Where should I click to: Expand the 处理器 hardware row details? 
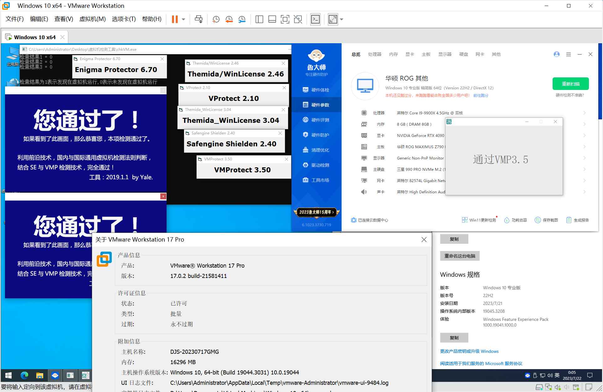(585, 113)
